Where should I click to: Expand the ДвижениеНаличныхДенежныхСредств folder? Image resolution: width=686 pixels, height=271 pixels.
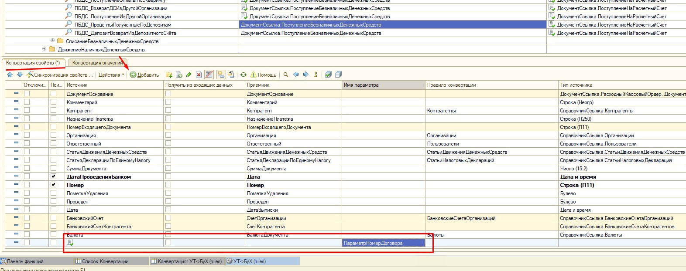pyautogui.click(x=44, y=49)
